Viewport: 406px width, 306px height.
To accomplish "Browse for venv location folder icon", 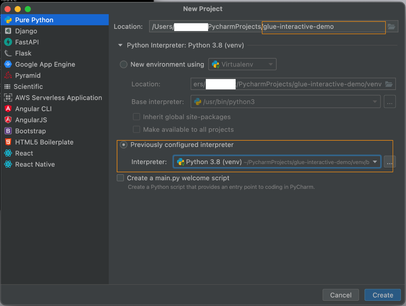I will (x=389, y=84).
